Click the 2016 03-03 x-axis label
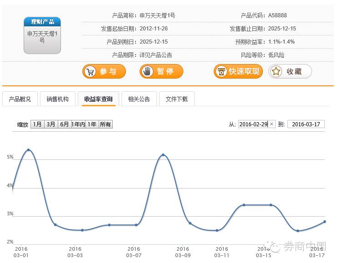337x263 pixels. click(75, 252)
